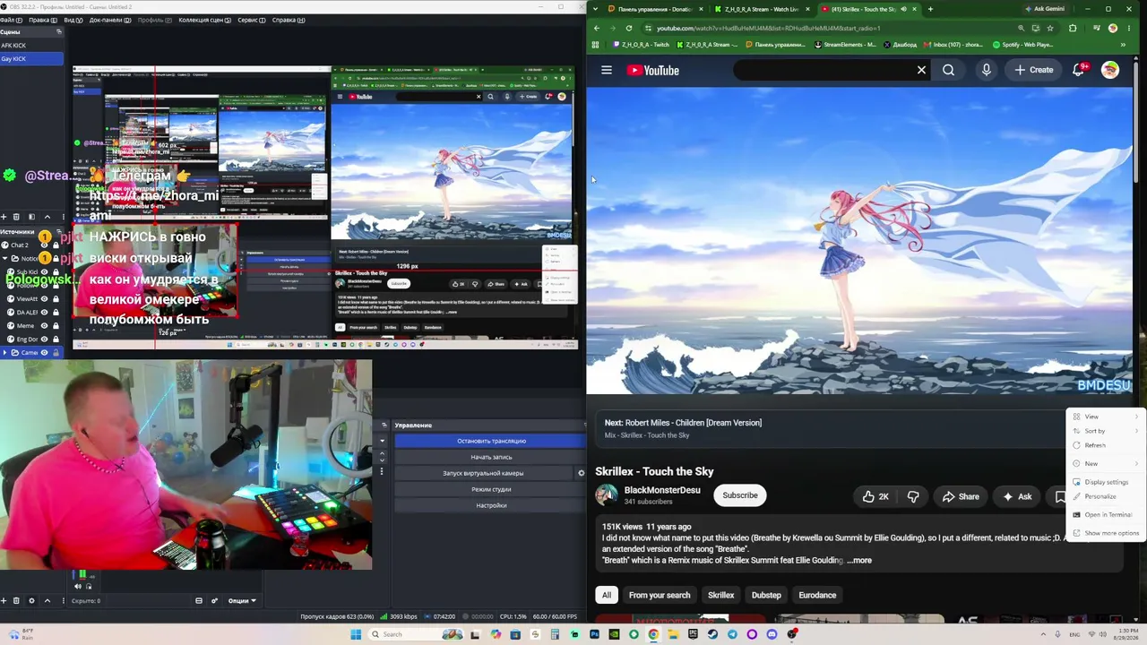Go back in the Chrome browser
The height and width of the screenshot is (645, 1147).
point(597,28)
